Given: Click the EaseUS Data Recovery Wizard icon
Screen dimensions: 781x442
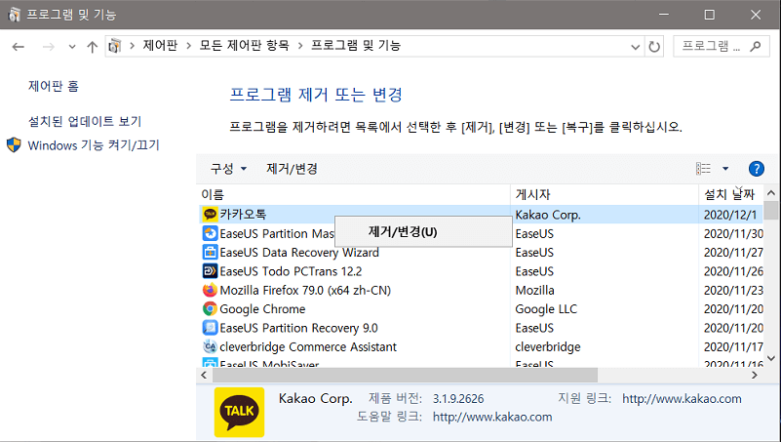Looking at the screenshot, I should point(210,252).
